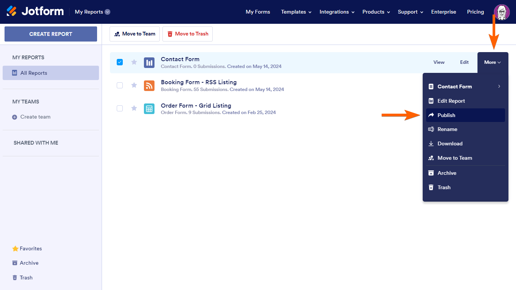Select the Booking Form - RSS Listing checkbox
The image size is (516, 290).
(x=120, y=85)
